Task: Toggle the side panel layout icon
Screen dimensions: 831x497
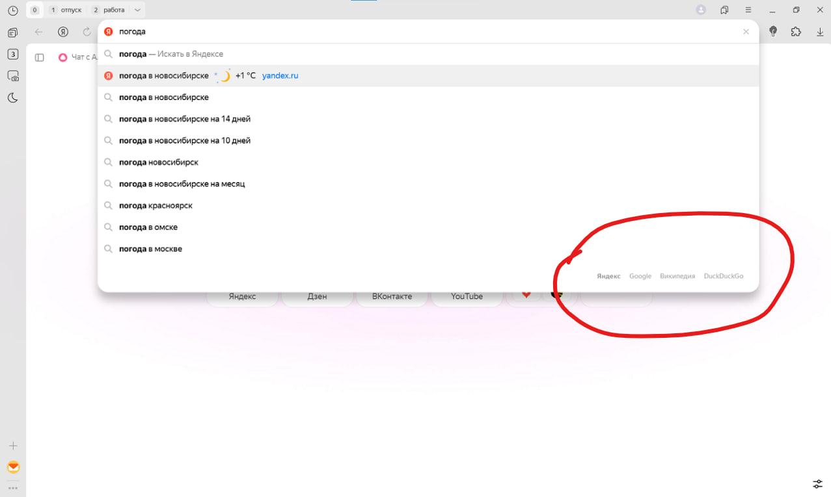Action: 39,57
